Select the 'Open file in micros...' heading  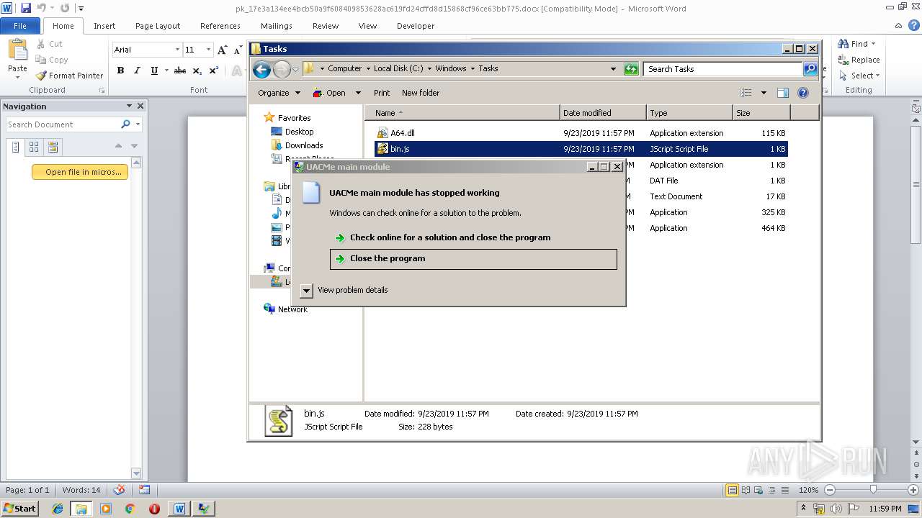point(80,172)
